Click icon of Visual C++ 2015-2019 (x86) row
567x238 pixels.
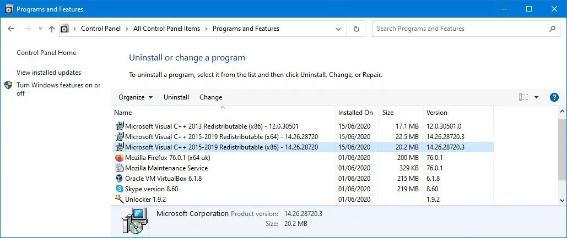120,147
